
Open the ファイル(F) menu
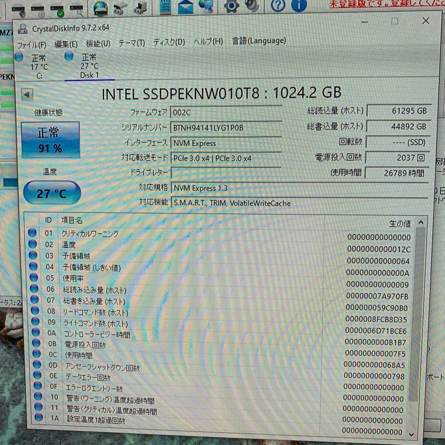[x=31, y=45]
